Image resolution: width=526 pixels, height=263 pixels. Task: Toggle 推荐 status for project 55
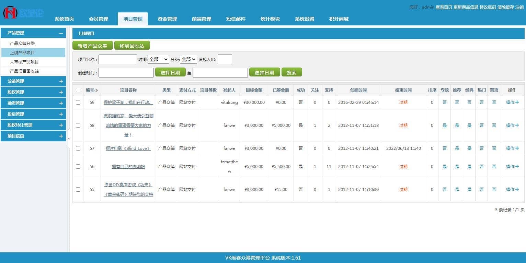coord(457,190)
